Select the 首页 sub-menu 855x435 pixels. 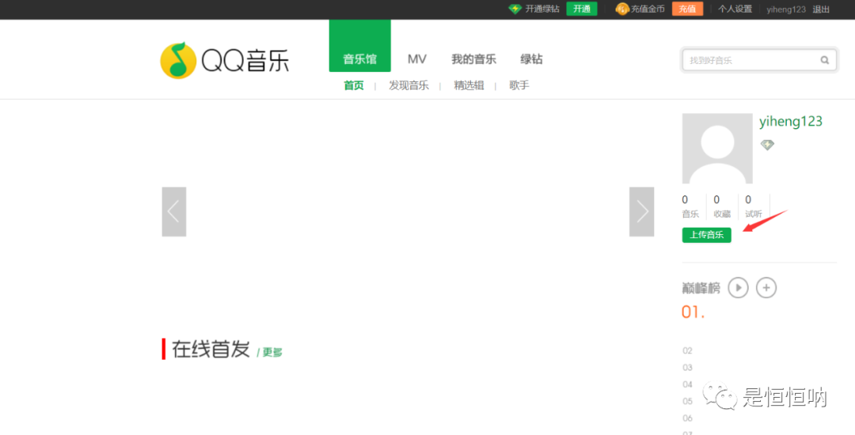[354, 85]
